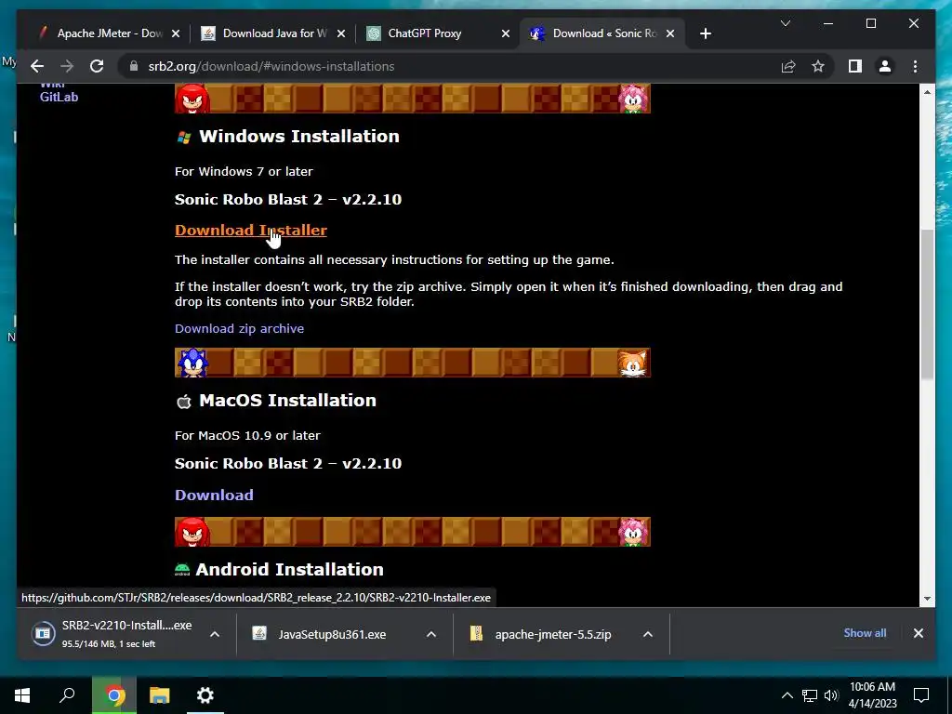Open the Windows Start menu

click(x=22, y=695)
